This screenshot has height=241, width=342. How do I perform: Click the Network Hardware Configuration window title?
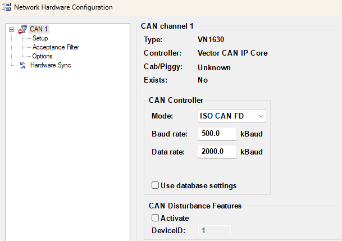[63, 7]
